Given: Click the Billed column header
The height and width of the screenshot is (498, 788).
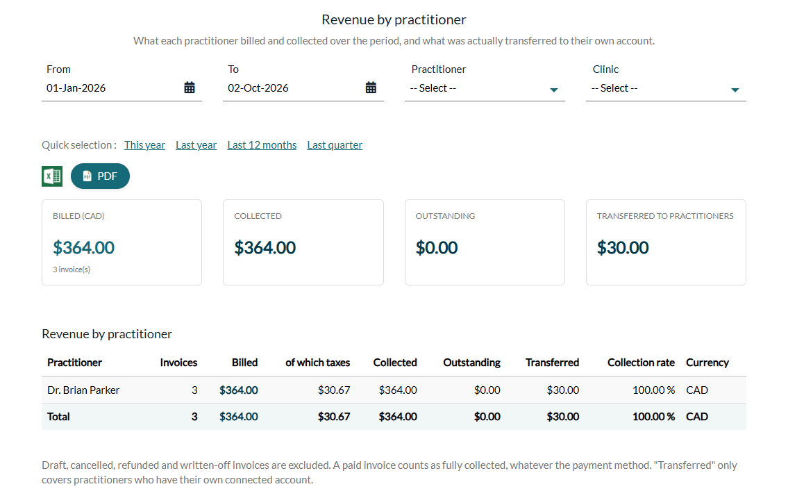Looking at the screenshot, I should coord(245,363).
